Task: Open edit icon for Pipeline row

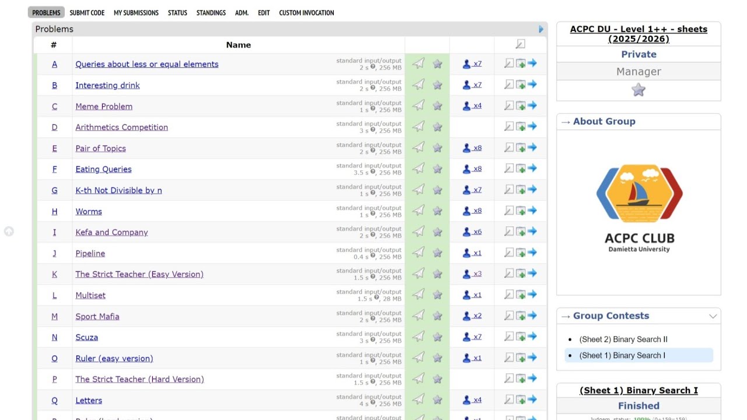Action: pos(509,253)
